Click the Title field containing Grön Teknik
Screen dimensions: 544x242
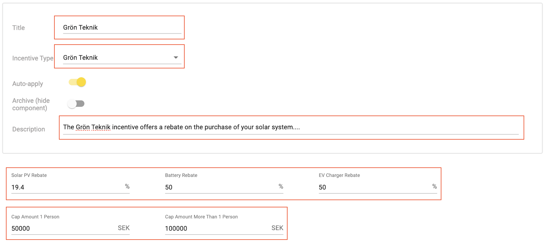click(x=122, y=28)
